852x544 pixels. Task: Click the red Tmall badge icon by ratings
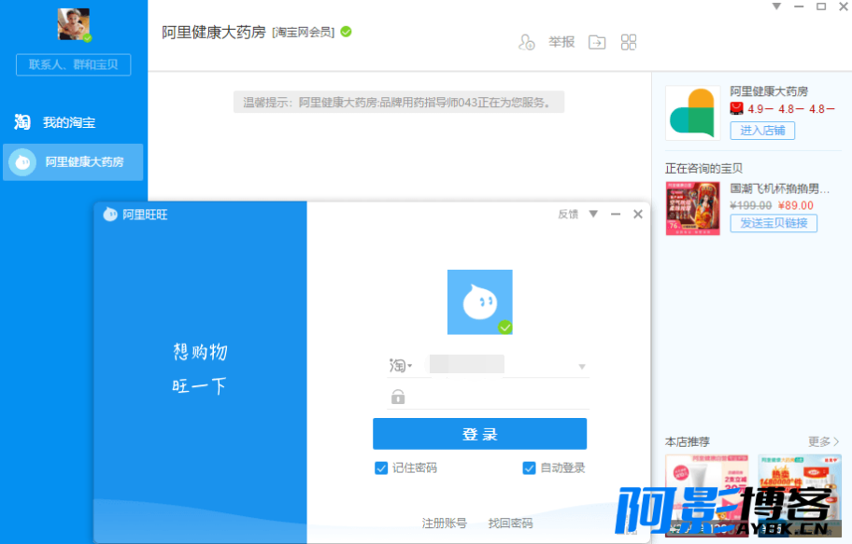[736, 108]
